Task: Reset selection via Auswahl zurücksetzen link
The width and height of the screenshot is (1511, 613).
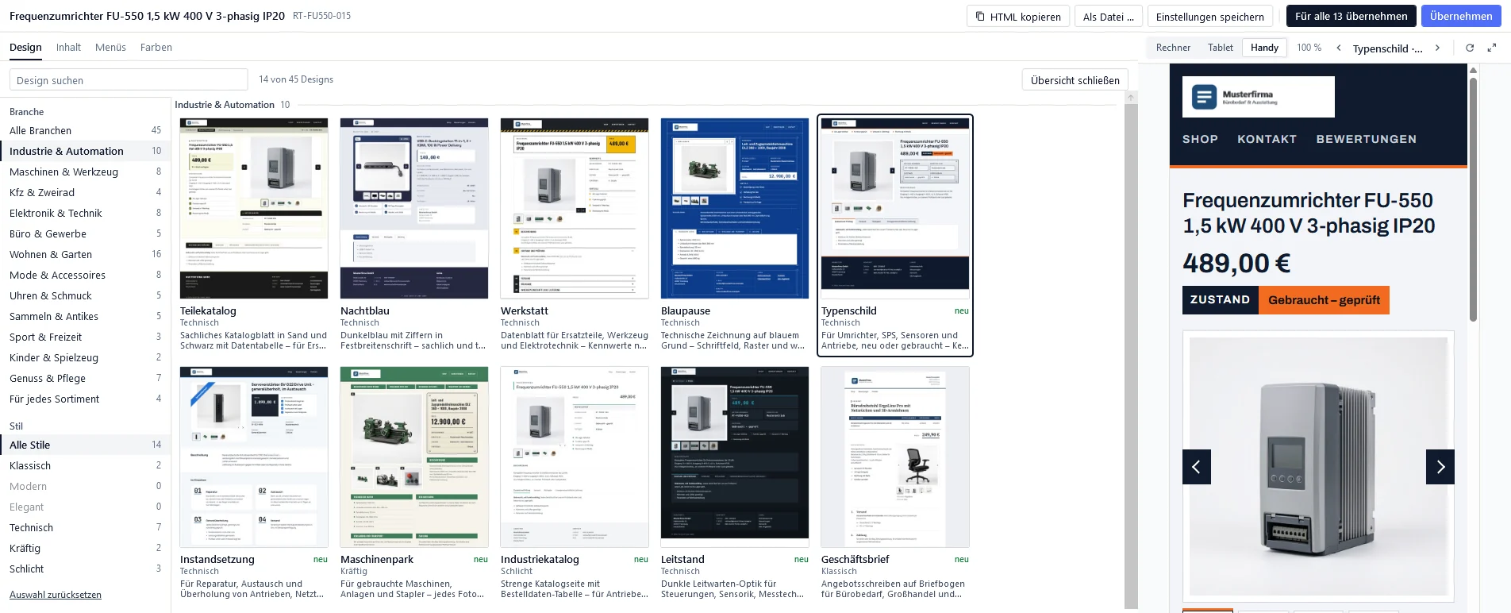Action: click(x=56, y=595)
